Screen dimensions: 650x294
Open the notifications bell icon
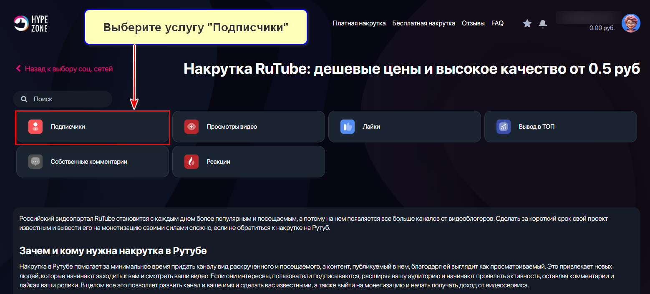543,24
